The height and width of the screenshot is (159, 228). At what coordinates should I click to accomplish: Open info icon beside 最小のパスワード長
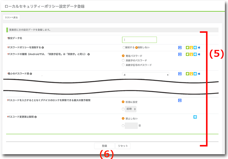click(x=31, y=74)
